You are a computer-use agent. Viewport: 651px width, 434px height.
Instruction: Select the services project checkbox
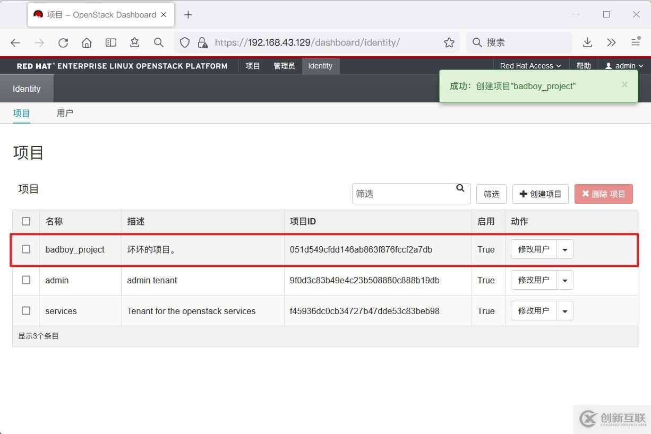26,310
